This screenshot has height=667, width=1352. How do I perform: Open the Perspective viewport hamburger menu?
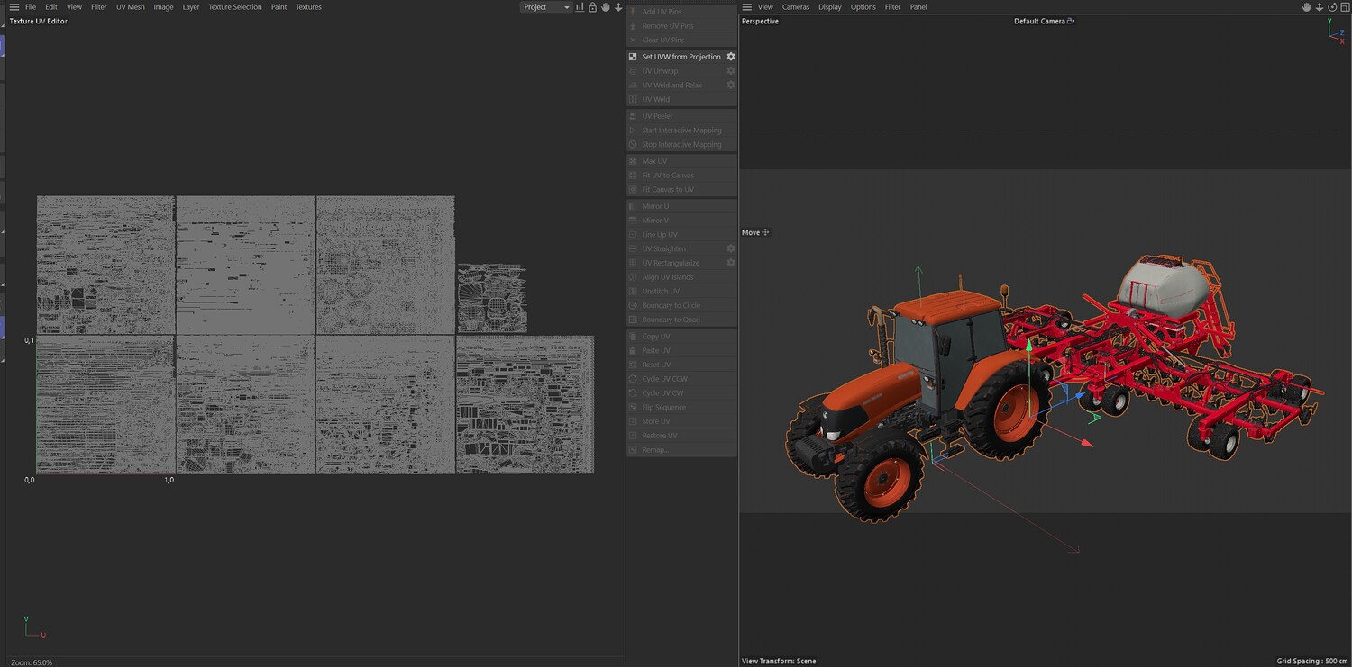746,7
